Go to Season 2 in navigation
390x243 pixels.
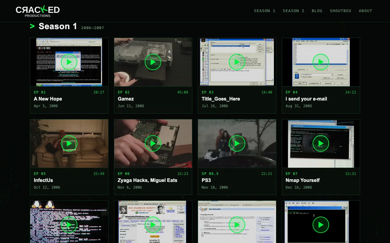293,11
